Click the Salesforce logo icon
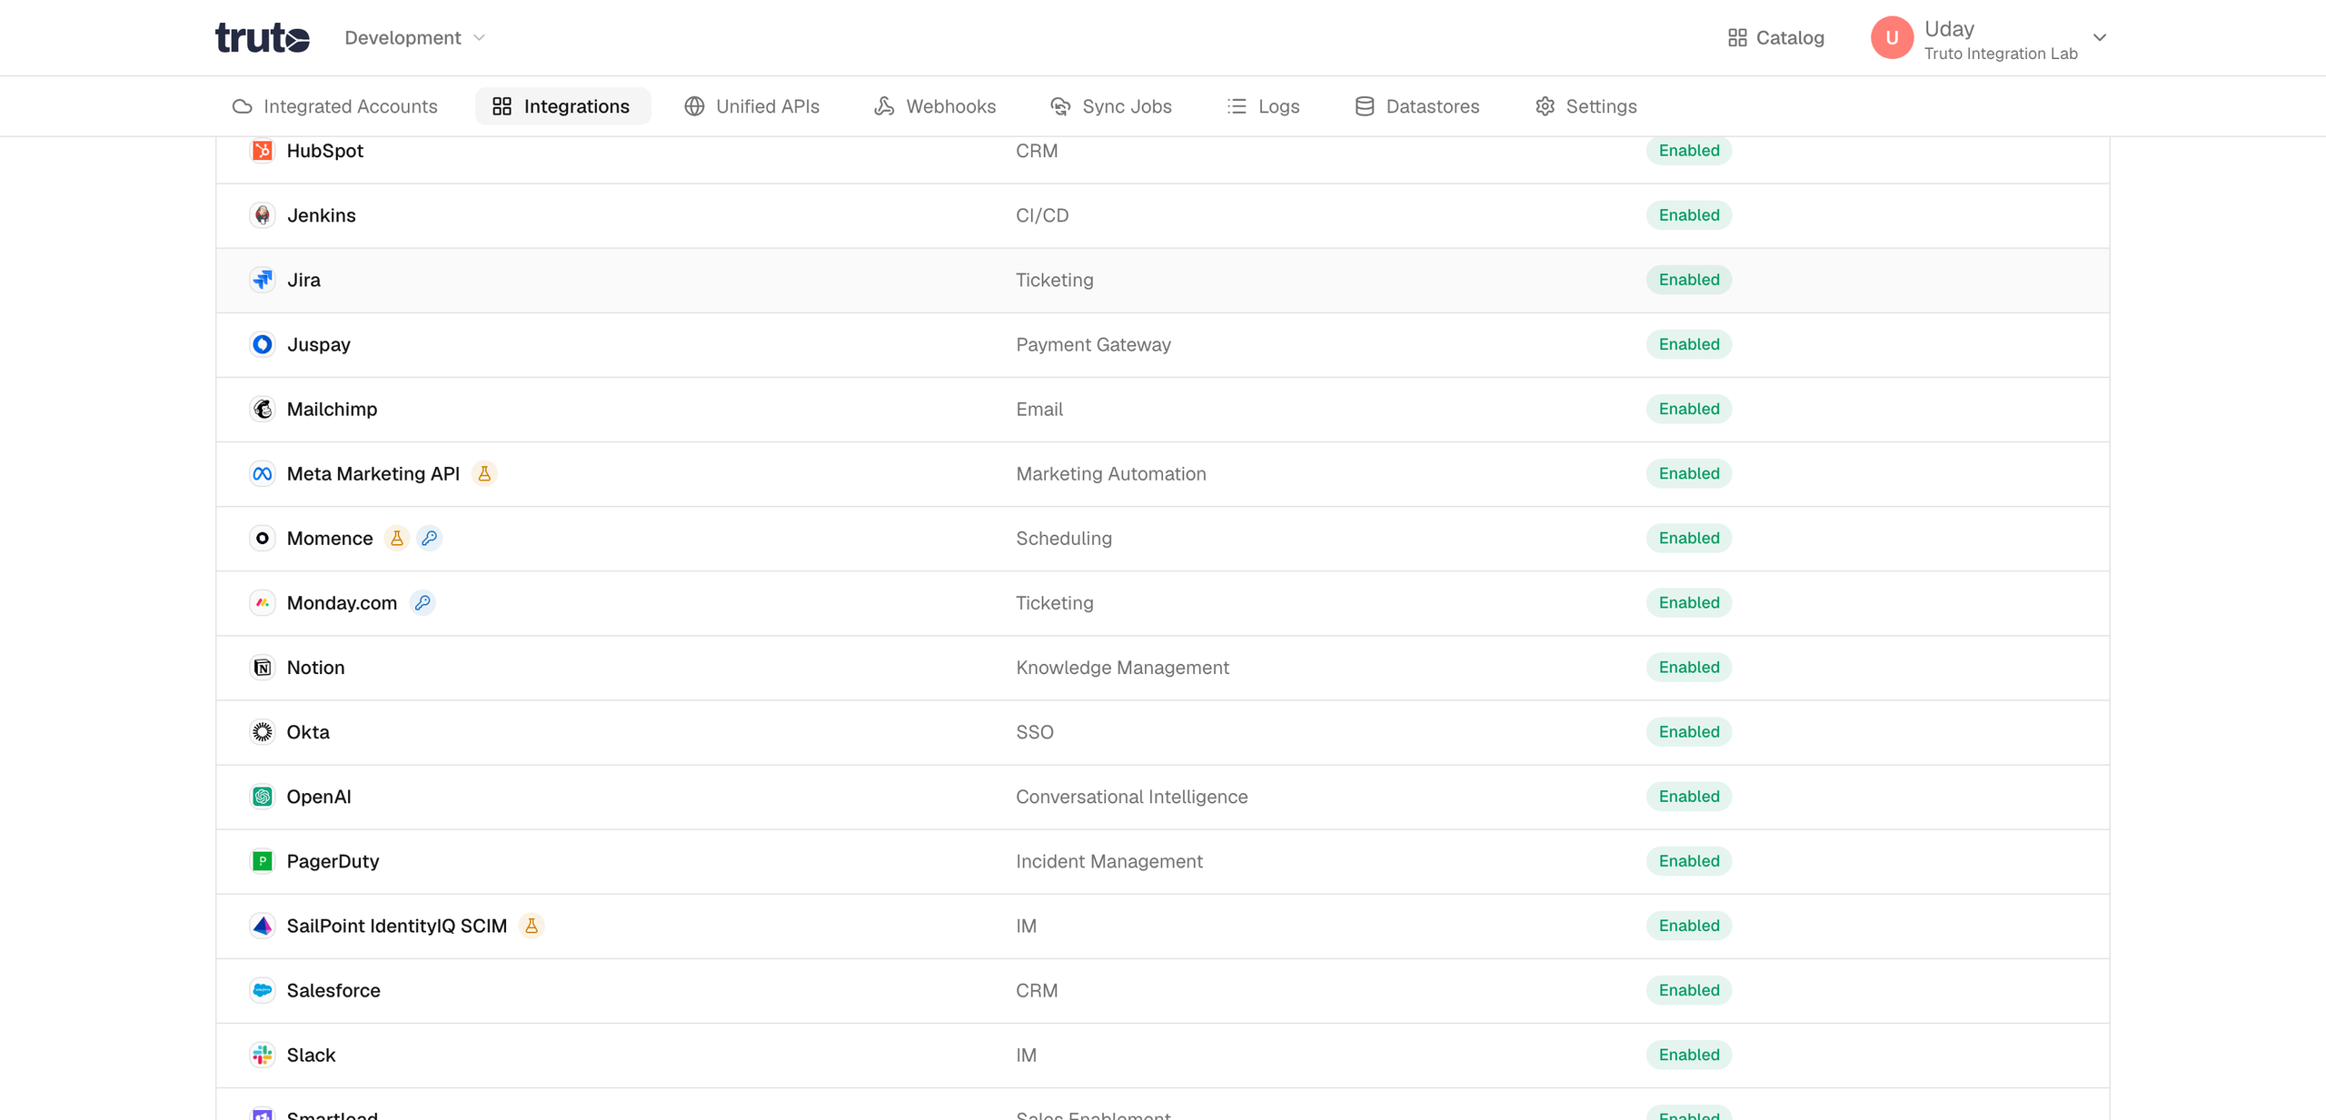This screenshot has width=2326, height=1120. click(x=263, y=990)
